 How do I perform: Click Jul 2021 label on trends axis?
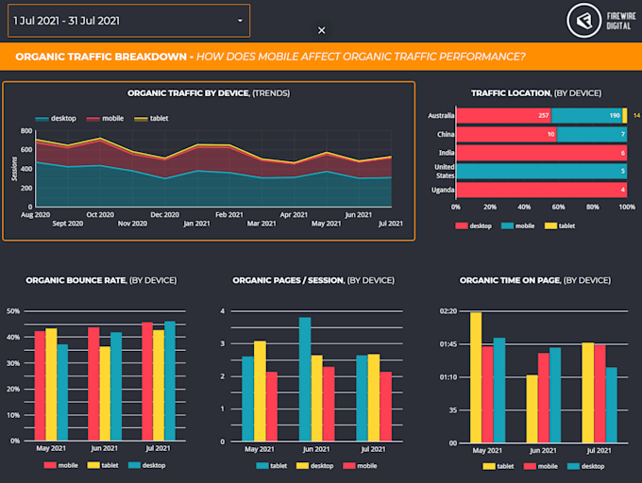pos(391,224)
